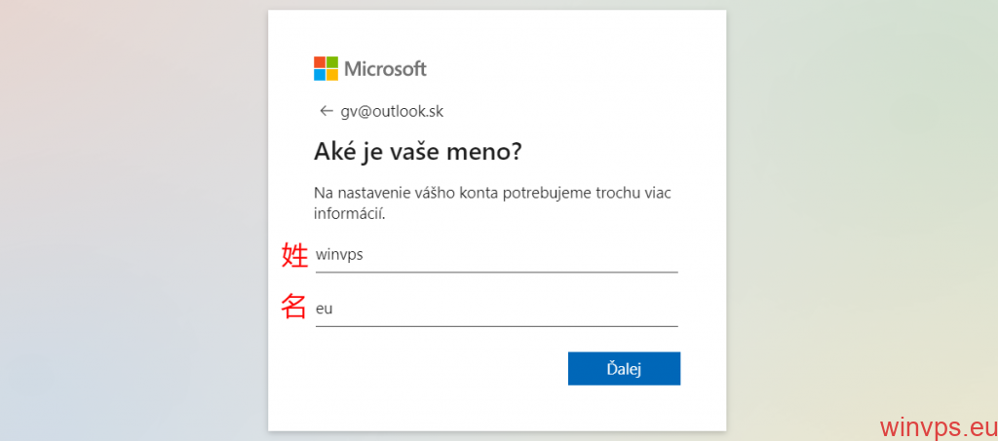This screenshot has width=998, height=441.
Task: Click the Microsoft four-square logo
Action: tap(326, 68)
